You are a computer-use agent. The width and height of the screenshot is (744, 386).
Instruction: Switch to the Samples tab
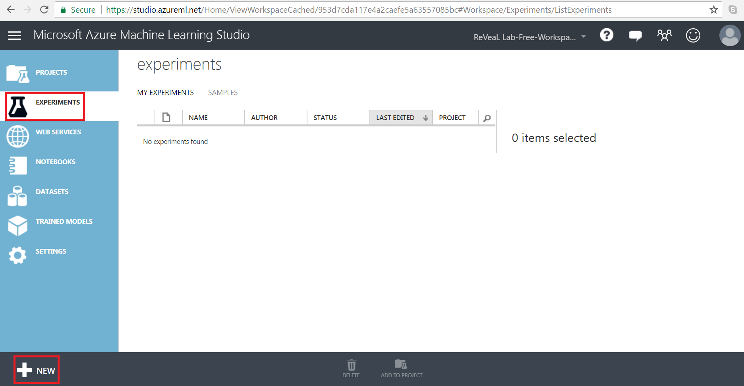point(223,92)
